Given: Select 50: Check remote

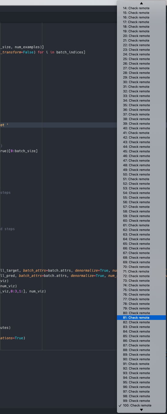Looking at the screenshot, I should click(x=141, y=174).
